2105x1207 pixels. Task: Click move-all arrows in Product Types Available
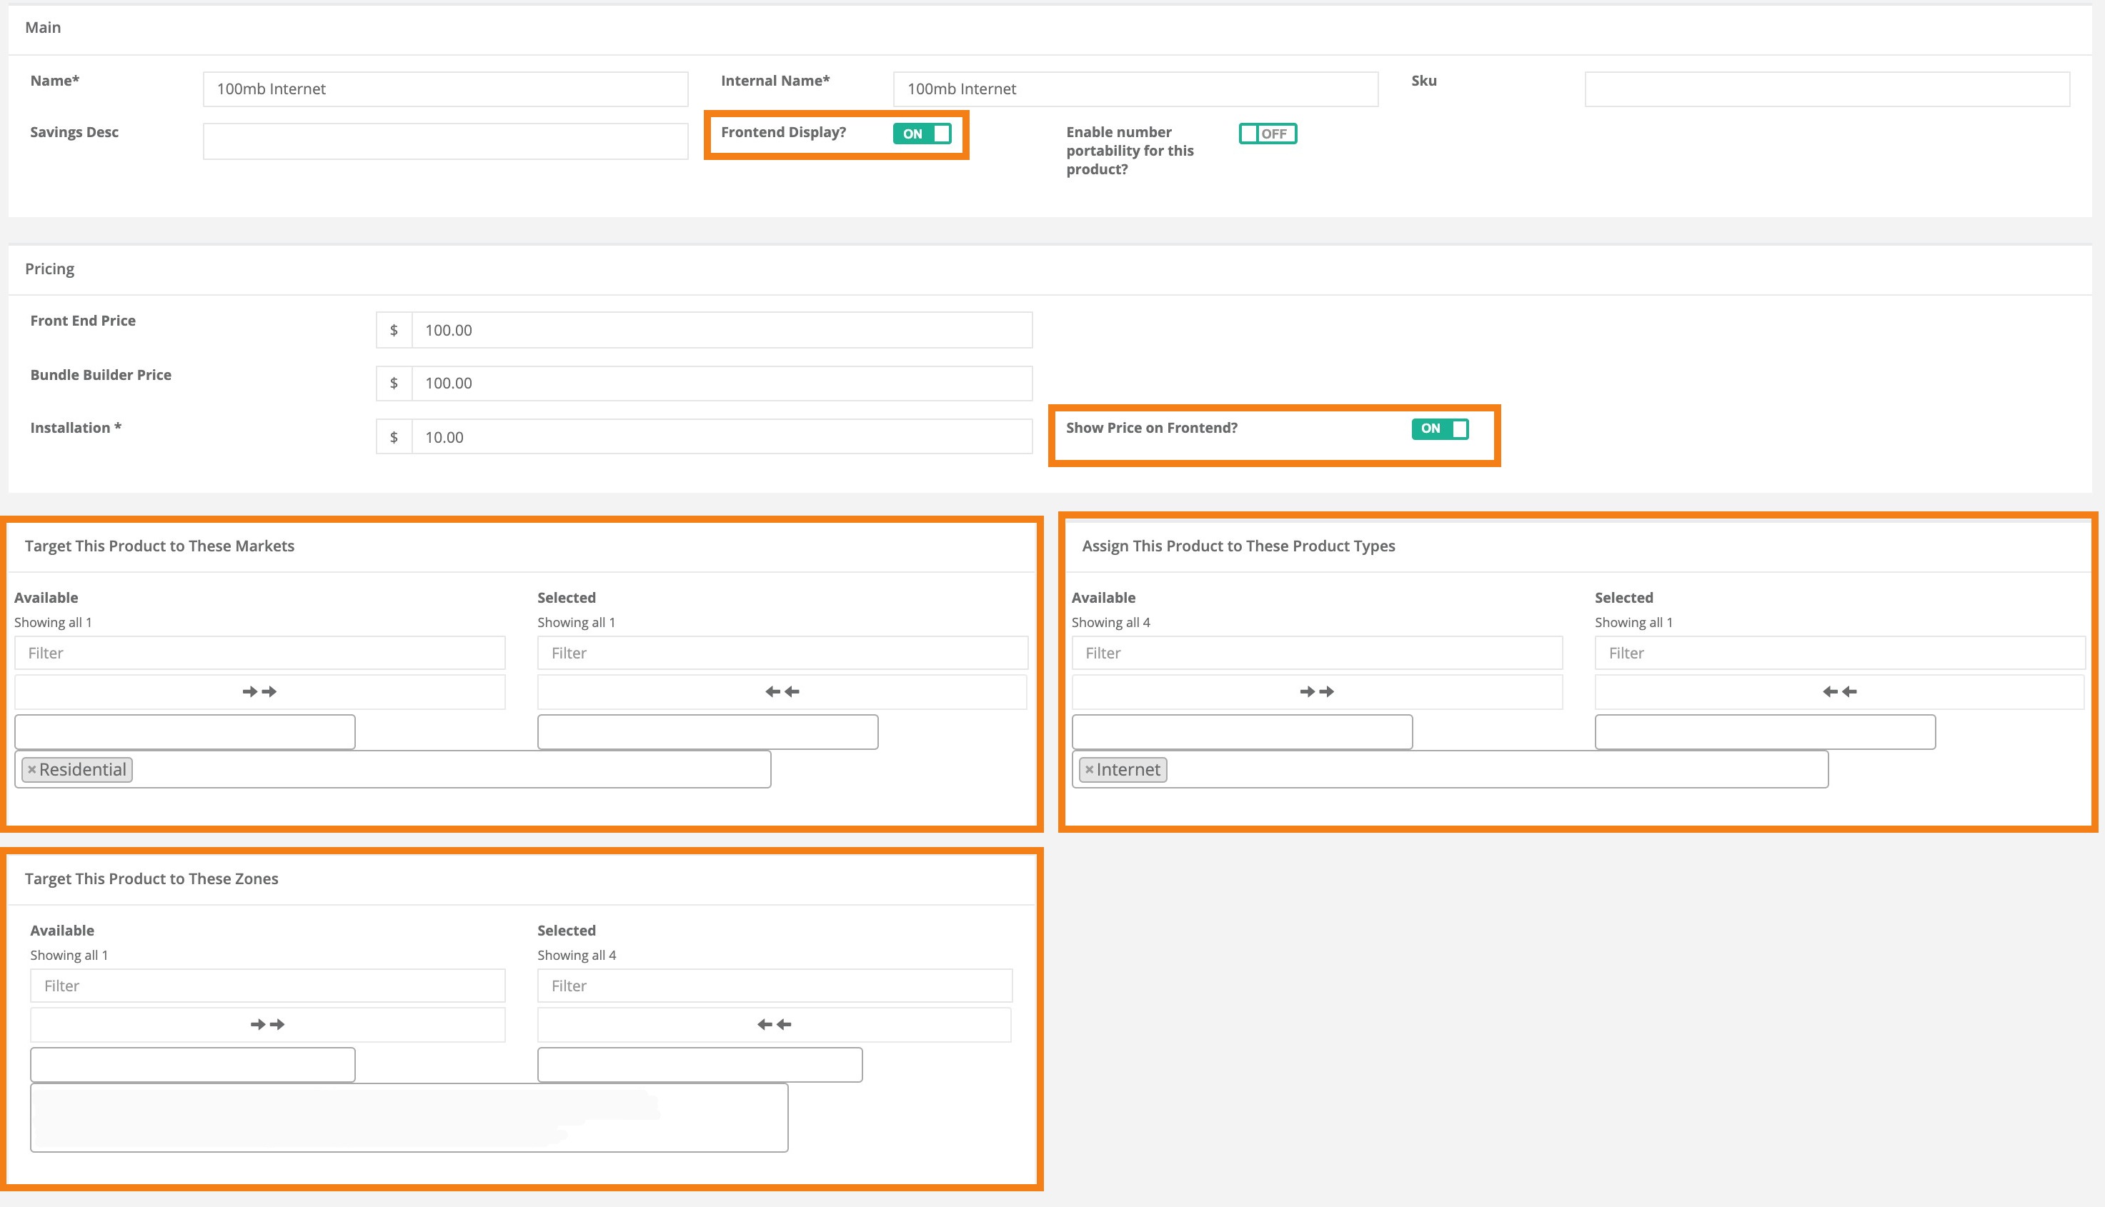[x=1316, y=691]
